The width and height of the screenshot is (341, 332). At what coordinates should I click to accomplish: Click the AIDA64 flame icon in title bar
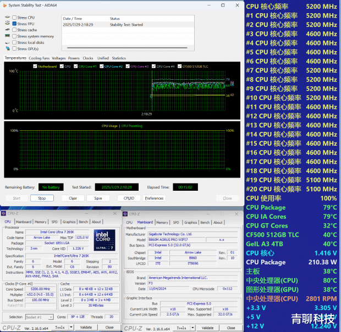[x=4, y=5]
